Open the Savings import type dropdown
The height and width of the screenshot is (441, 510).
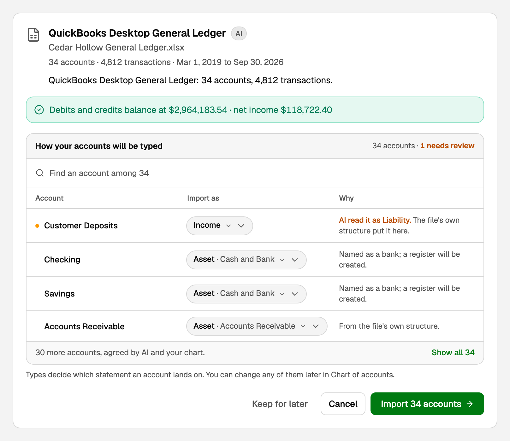[x=246, y=294]
